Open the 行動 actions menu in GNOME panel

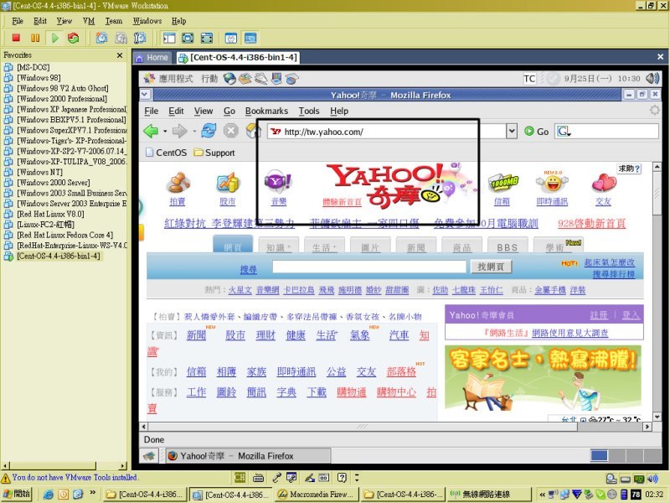click(209, 79)
